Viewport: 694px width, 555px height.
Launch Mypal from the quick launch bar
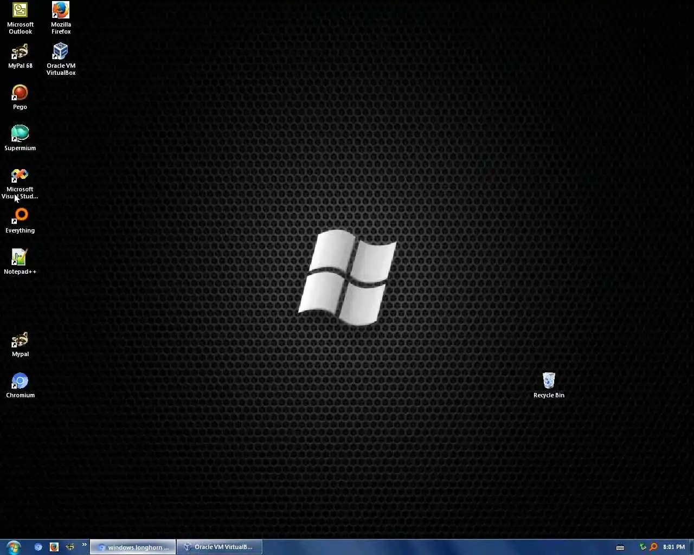coord(70,547)
